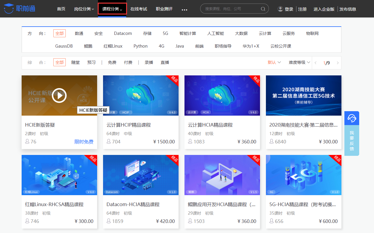The image size is (374, 233).
Task: Enable the 付费 filter option
Action: (128, 62)
